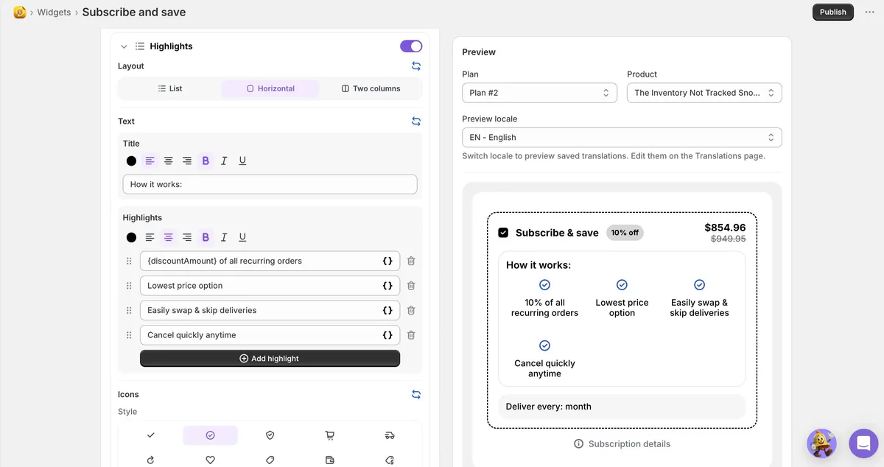Choose the delivery truck icon style
Screen dimensions: 884x467
[390, 435]
